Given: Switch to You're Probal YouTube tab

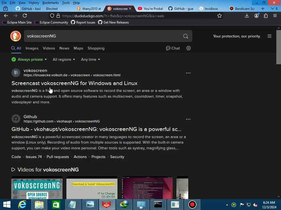Looking at the screenshot, I should tap(151, 8).
